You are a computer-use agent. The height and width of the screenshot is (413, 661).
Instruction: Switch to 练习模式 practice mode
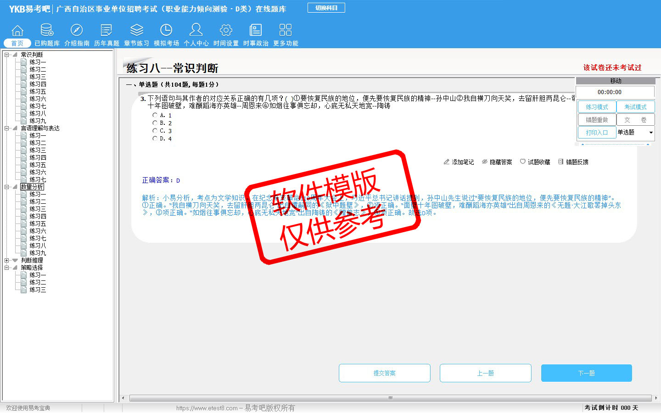597,107
